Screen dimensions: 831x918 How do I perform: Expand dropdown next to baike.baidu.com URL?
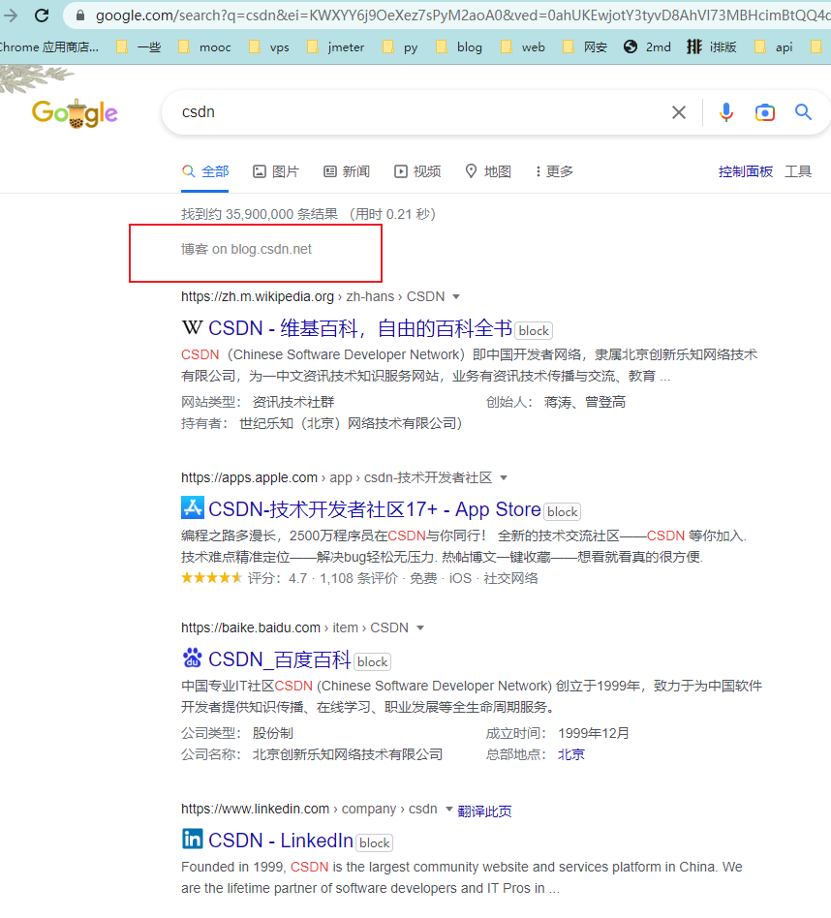[420, 628]
